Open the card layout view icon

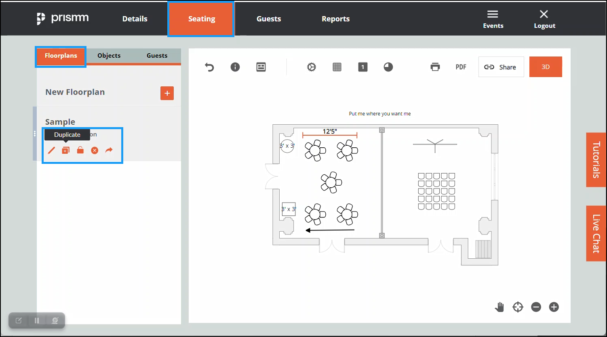click(x=261, y=67)
